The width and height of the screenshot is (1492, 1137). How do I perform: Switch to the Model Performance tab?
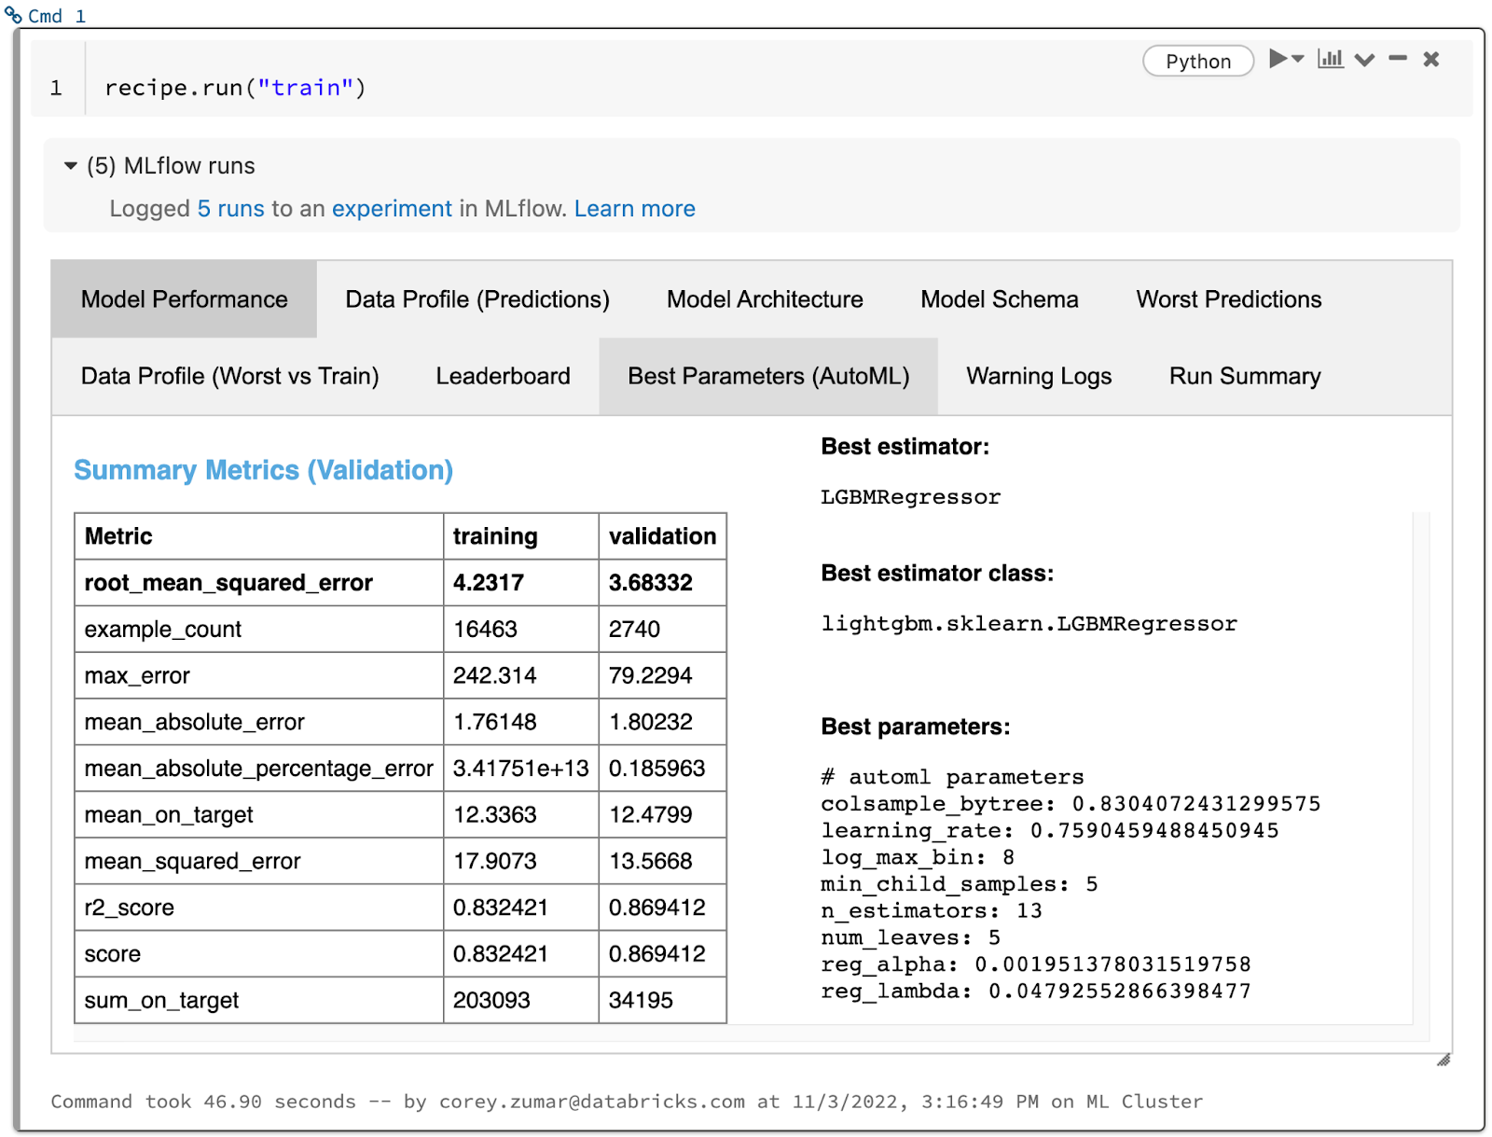click(x=185, y=299)
